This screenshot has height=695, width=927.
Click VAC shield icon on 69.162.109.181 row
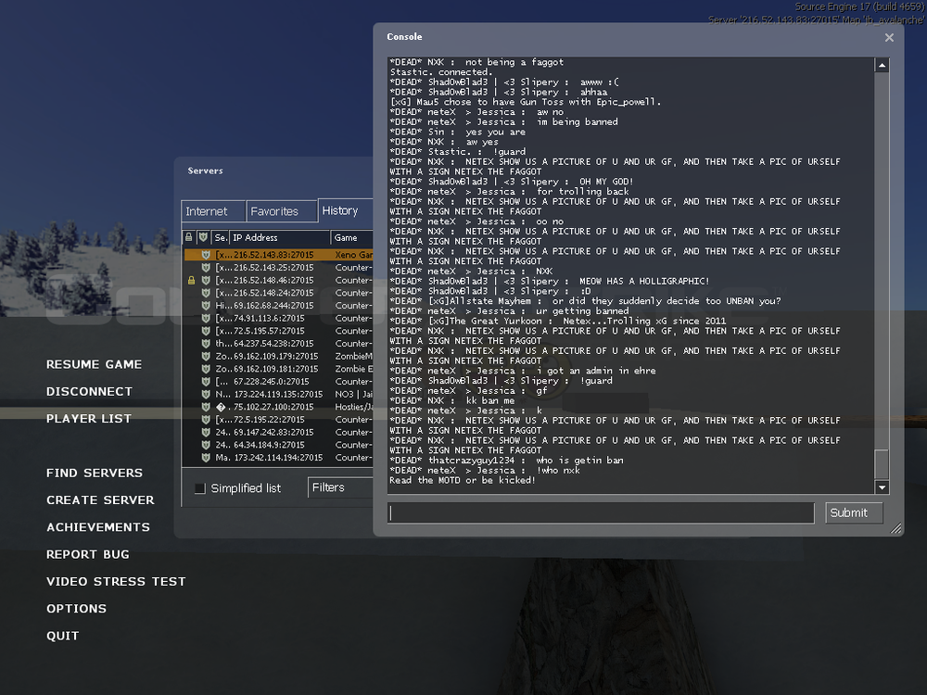[x=206, y=369]
